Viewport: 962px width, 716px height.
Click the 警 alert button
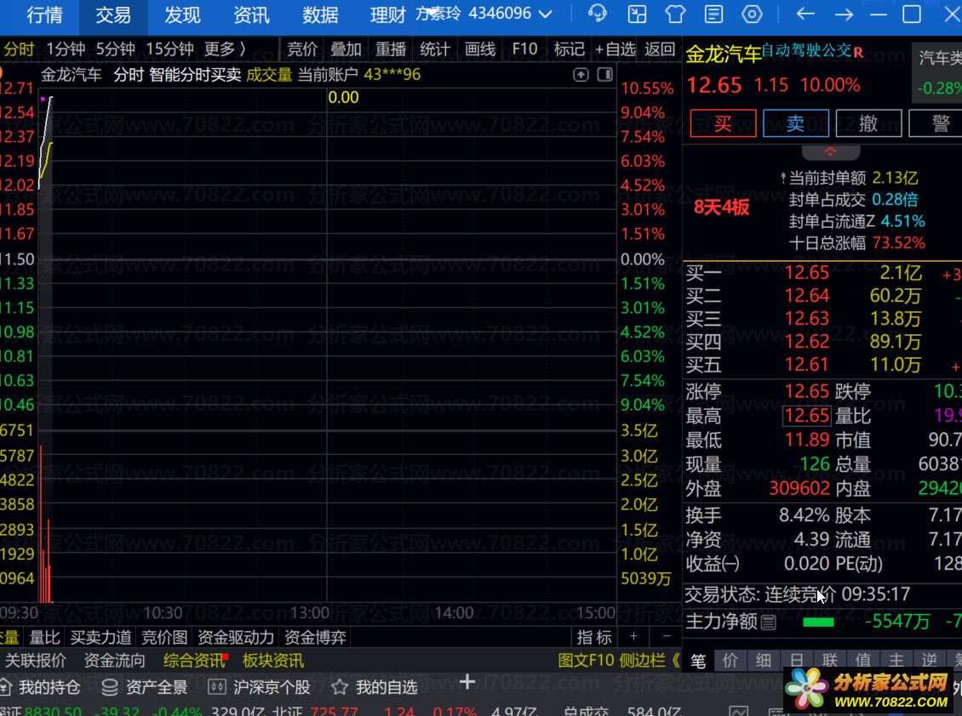pos(937,123)
